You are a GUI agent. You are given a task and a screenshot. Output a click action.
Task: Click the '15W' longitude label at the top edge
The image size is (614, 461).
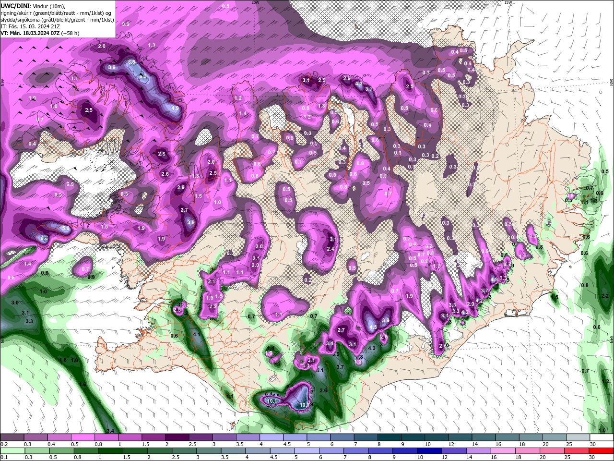click(508, 2)
